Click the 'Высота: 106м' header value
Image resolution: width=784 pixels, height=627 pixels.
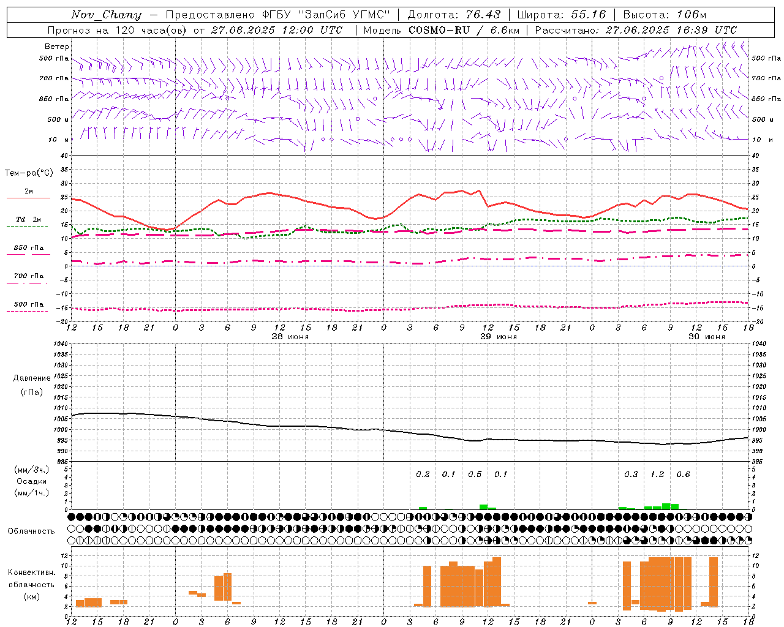(665, 15)
